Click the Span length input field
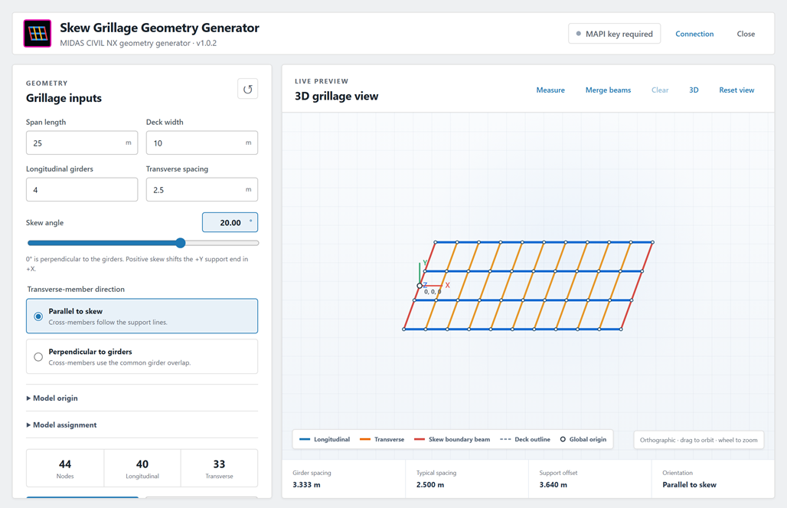This screenshot has width=787, height=508. point(82,143)
